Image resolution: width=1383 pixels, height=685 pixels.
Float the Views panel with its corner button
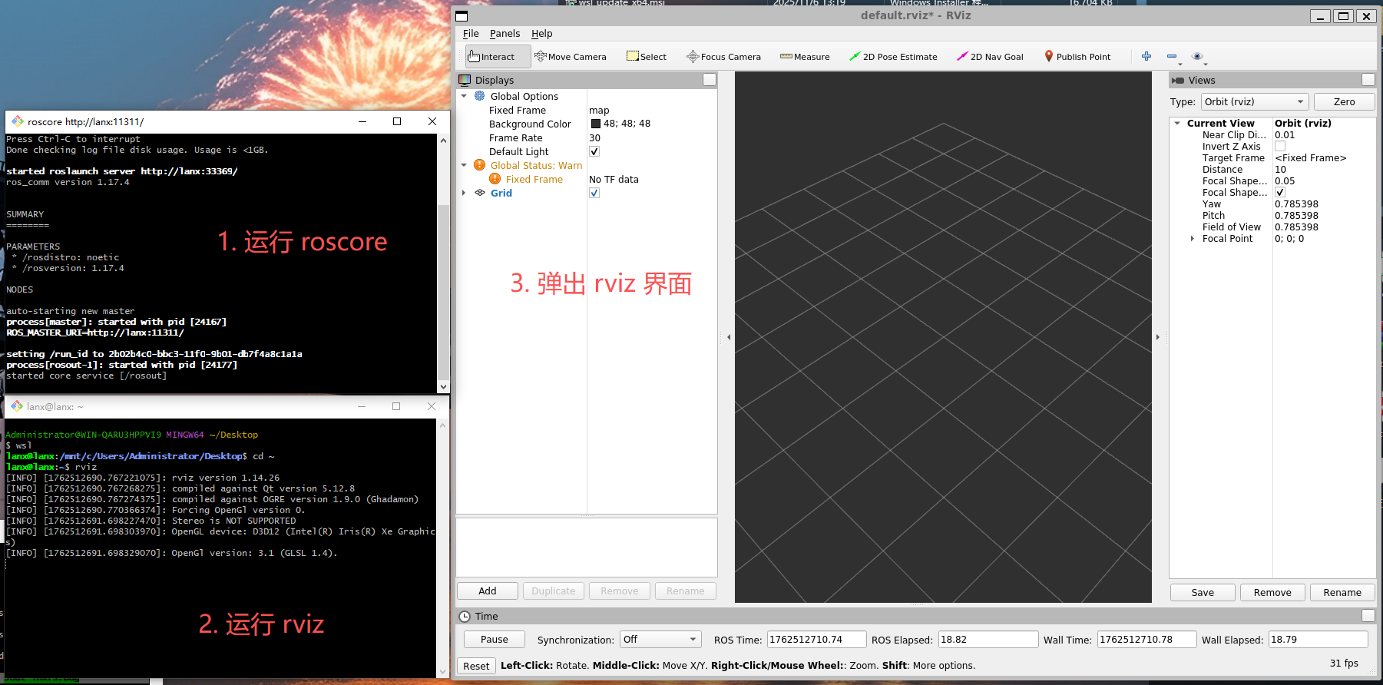coord(1368,80)
